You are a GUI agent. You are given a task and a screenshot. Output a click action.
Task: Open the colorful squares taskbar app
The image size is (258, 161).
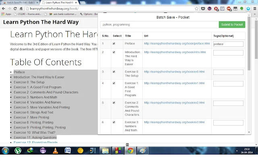pyautogui.click(x=118, y=151)
